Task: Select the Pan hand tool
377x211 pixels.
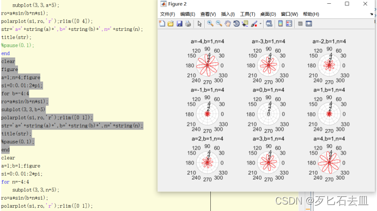Action: 227,23
